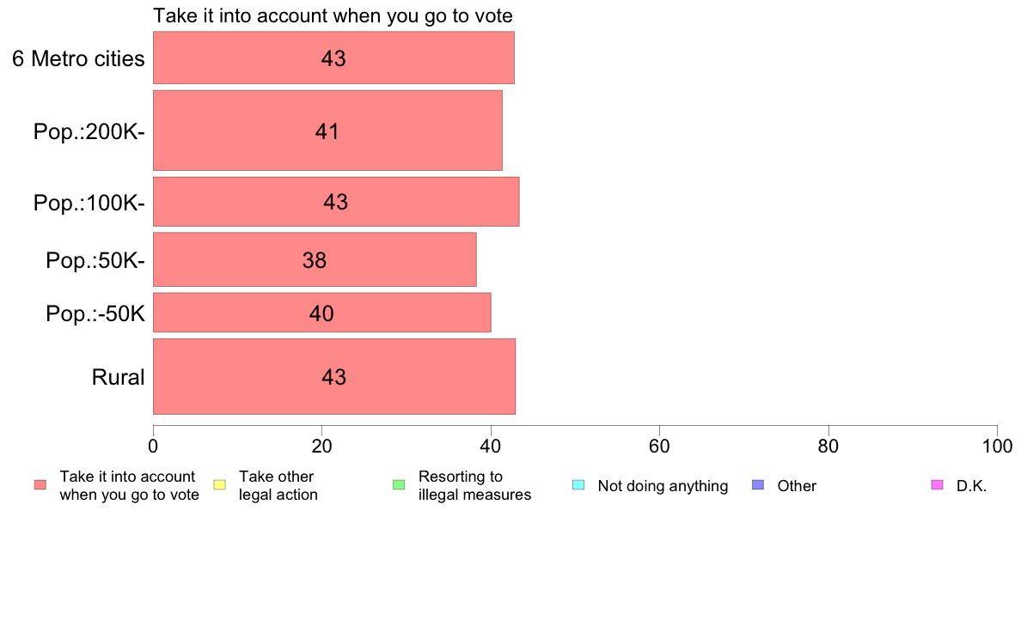This screenshot has height=632, width=1021.
Task: Select the Pop.:100K- bar
Action: 336,202
